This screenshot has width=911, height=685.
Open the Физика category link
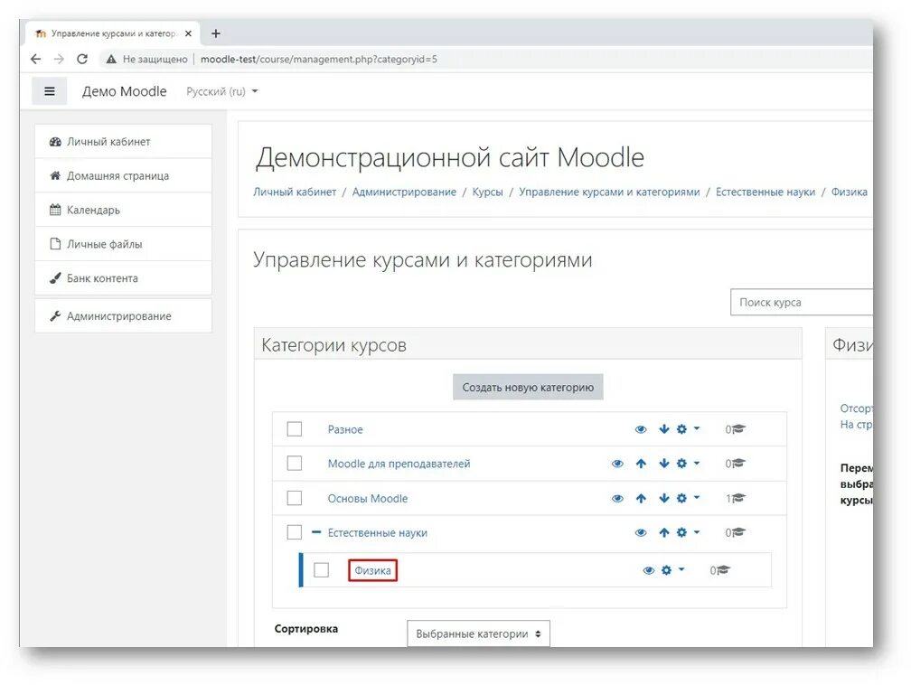point(372,570)
